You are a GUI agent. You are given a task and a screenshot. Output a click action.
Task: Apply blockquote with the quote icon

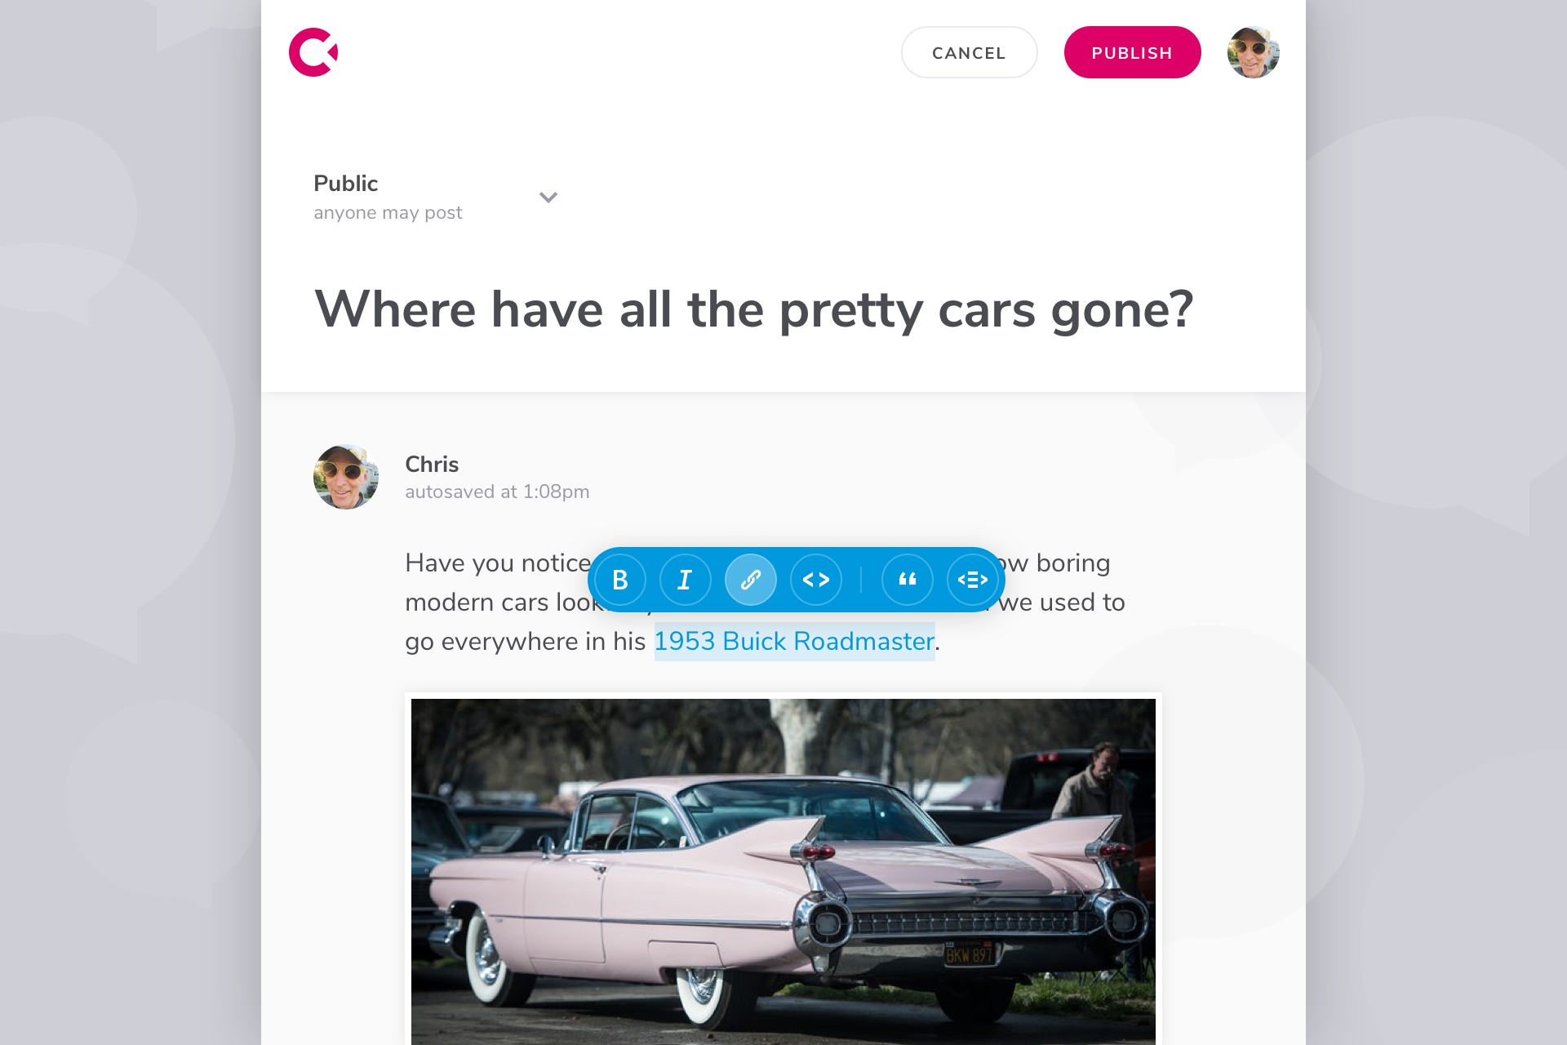point(908,580)
